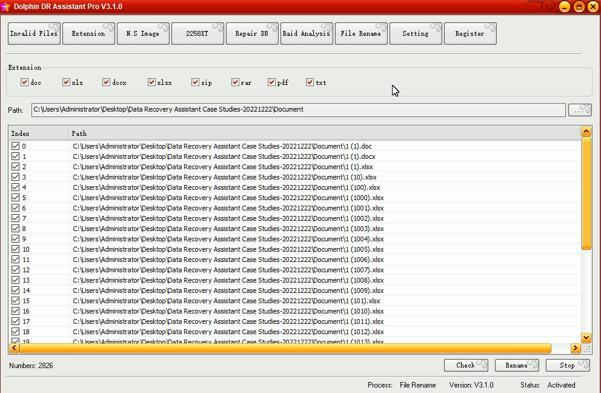Click the list scroll up arrow
This screenshot has height=393, width=601.
coord(586,132)
